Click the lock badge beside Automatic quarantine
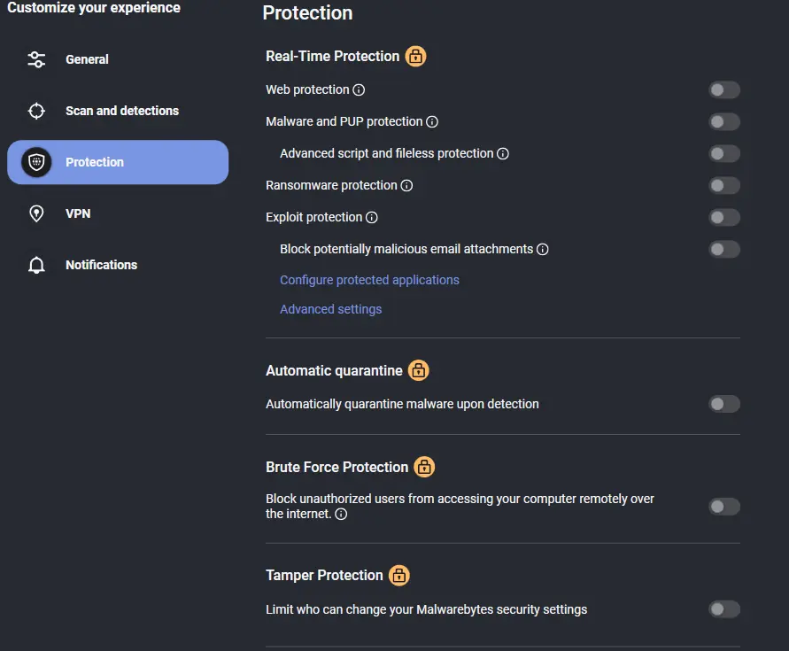Image resolution: width=789 pixels, height=651 pixels. [x=419, y=370]
